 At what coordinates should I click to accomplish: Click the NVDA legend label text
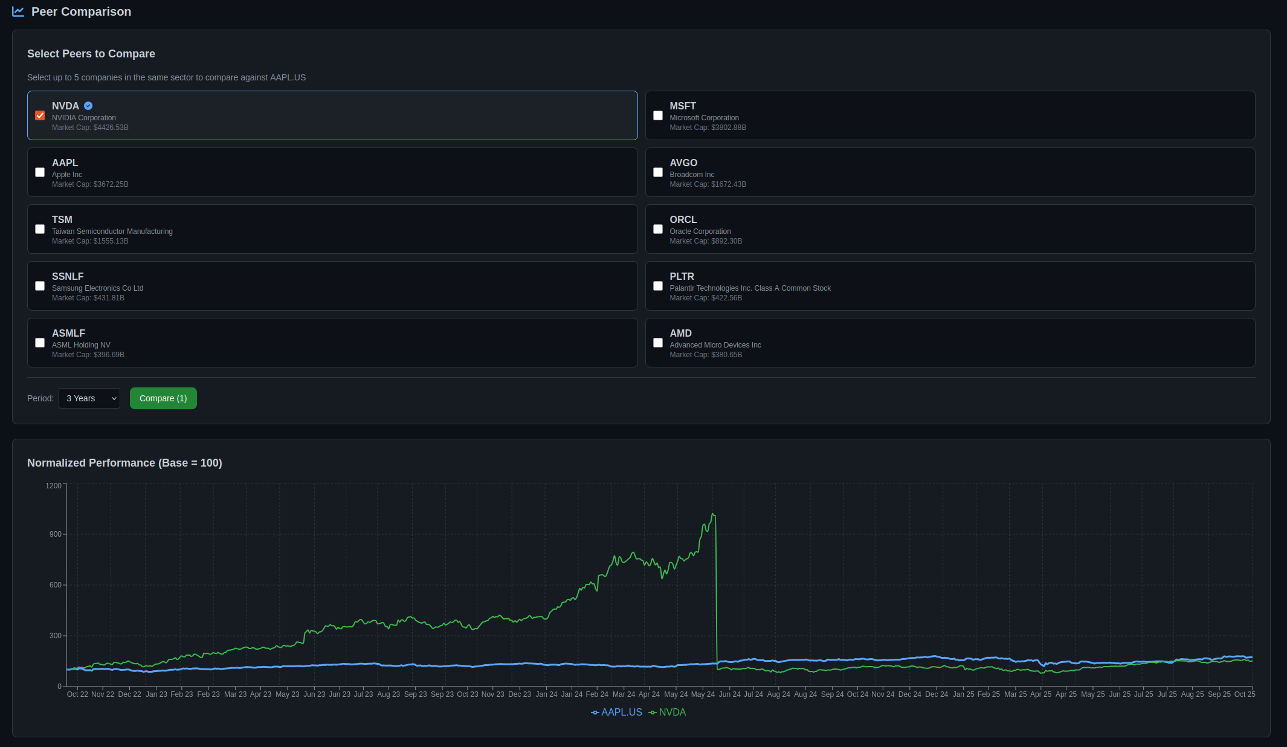click(673, 713)
